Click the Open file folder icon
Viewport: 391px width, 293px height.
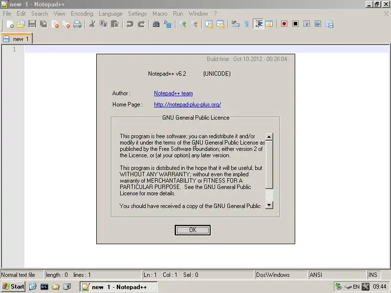tap(21, 24)
